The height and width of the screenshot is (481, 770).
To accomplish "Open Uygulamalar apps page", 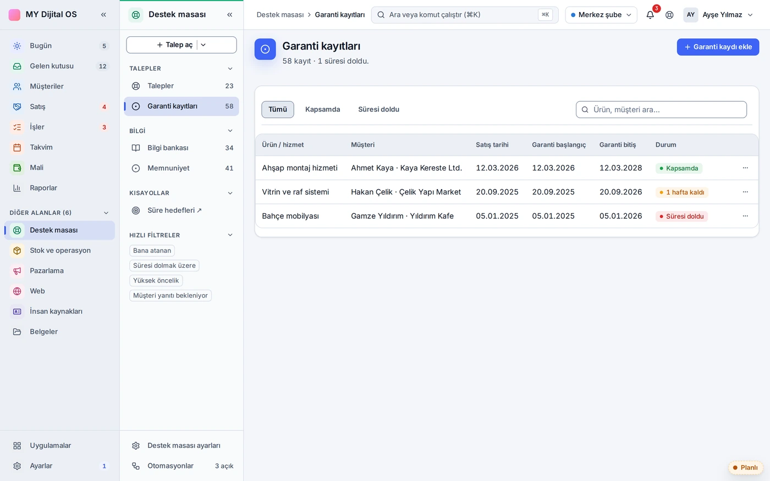I will (59, 446).
